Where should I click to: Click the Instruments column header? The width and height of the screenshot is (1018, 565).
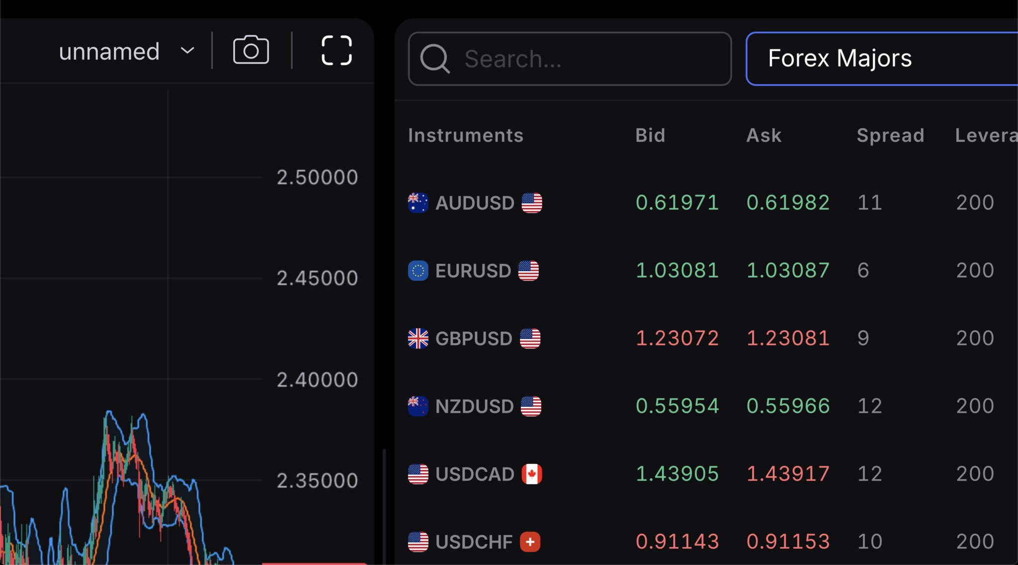pyautogui.click(x=465, y=135)
